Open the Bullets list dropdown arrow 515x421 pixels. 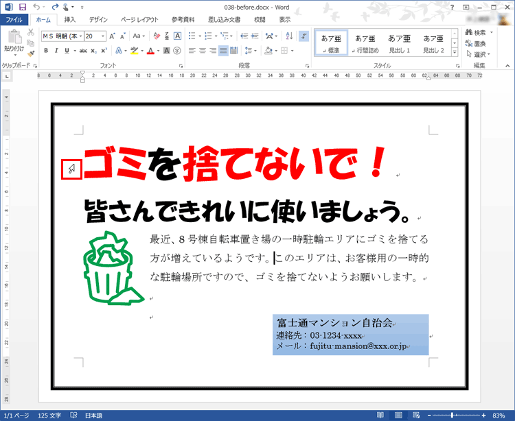point(200,36)
